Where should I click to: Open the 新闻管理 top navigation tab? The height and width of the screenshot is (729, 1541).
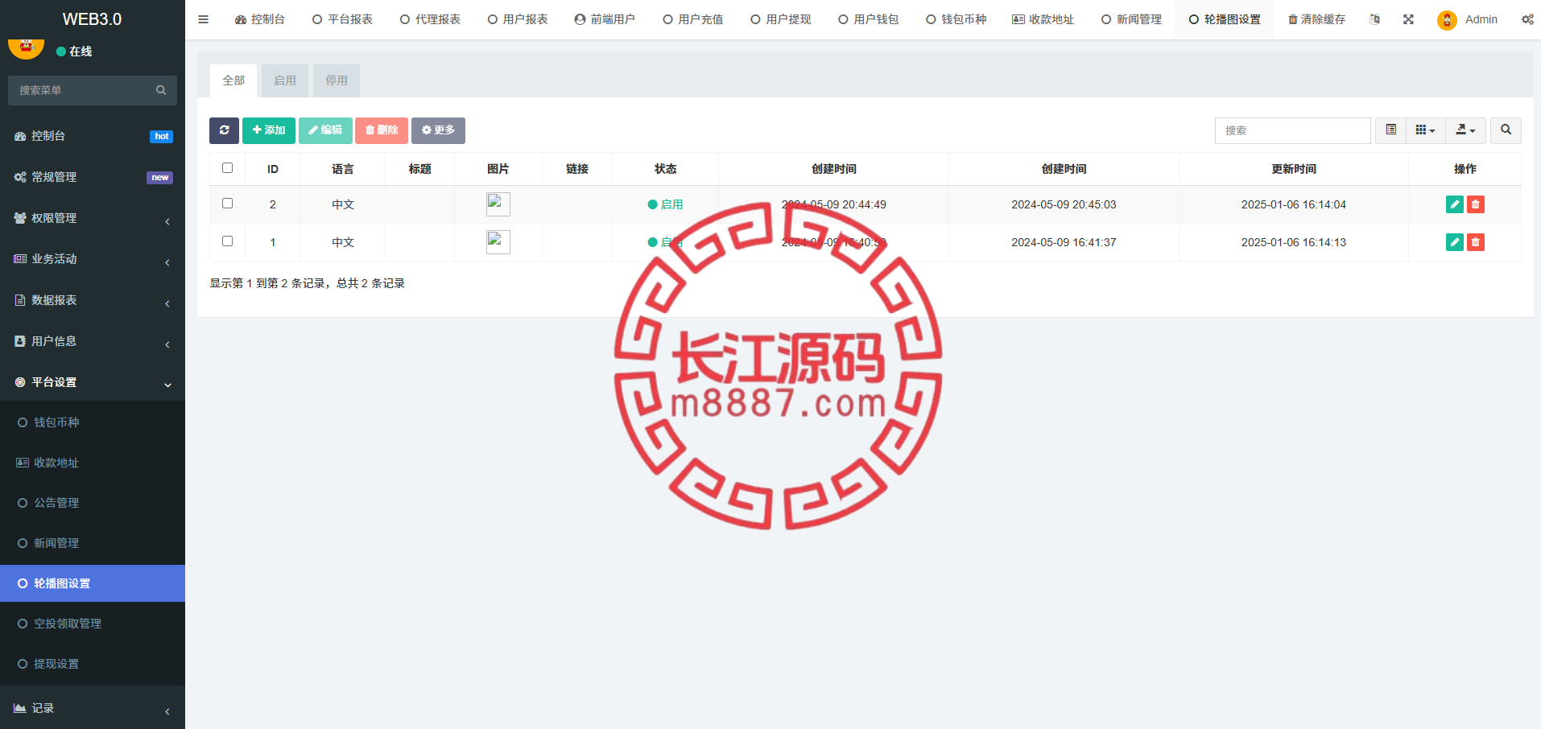coord(1131,19)
